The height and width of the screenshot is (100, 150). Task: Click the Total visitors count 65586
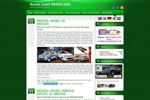[120, 52]
